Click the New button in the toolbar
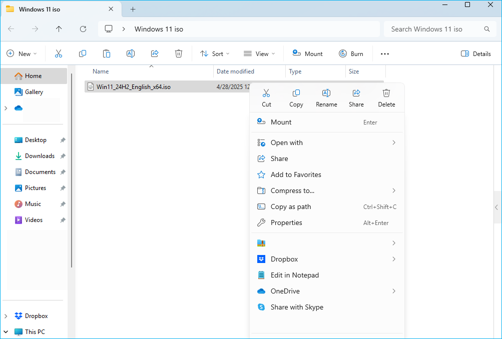This screenshot has width=502, height=339. pyautogui.click(x=22, y=53)
